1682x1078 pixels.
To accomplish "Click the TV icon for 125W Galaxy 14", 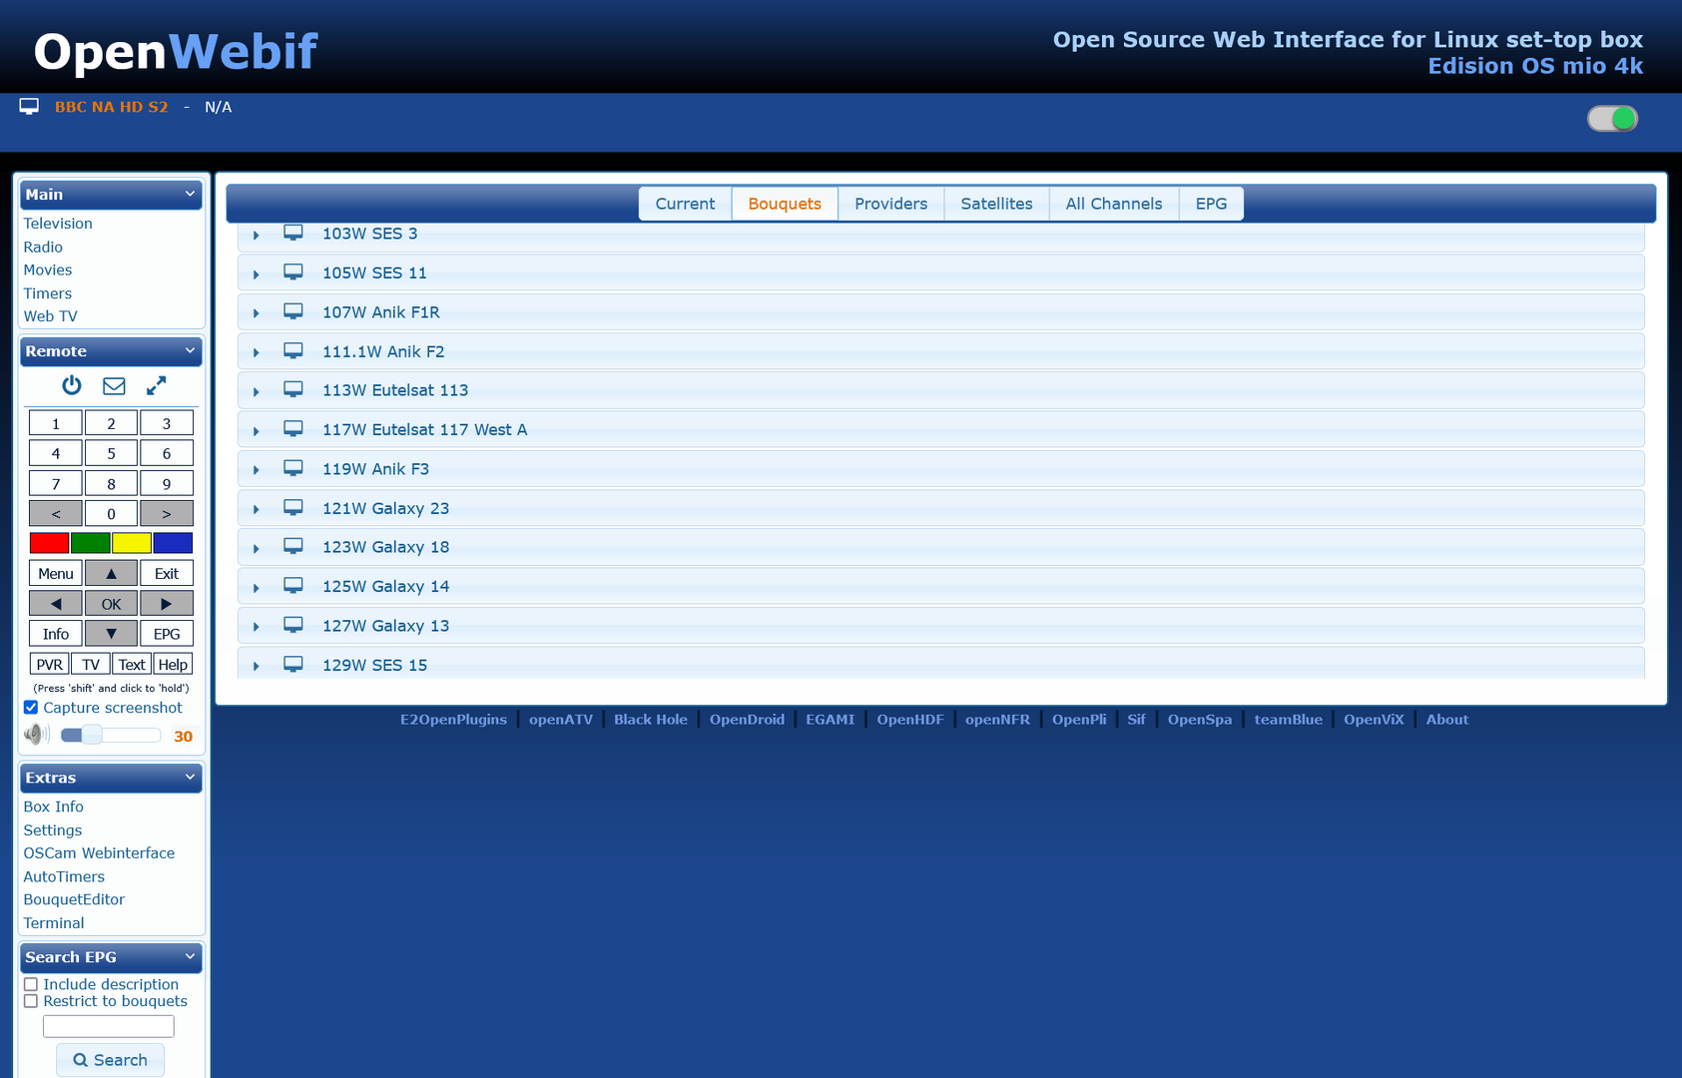I will pos(293,585).
